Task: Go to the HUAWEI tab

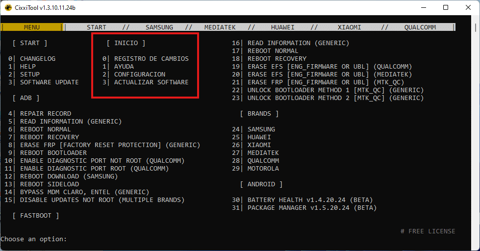Action: (x=282, y=27)
